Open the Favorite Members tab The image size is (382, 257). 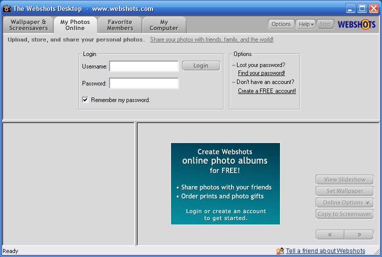click(x=120, y=25)
